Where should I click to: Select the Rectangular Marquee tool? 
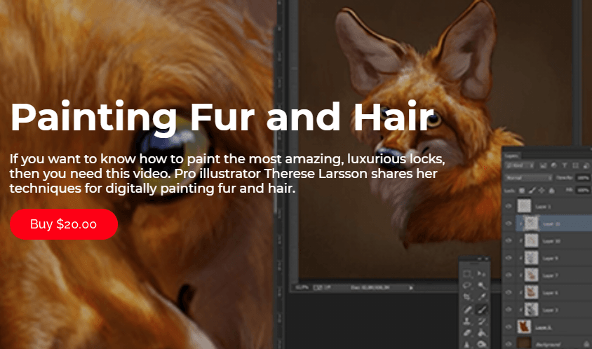[467, 273]
